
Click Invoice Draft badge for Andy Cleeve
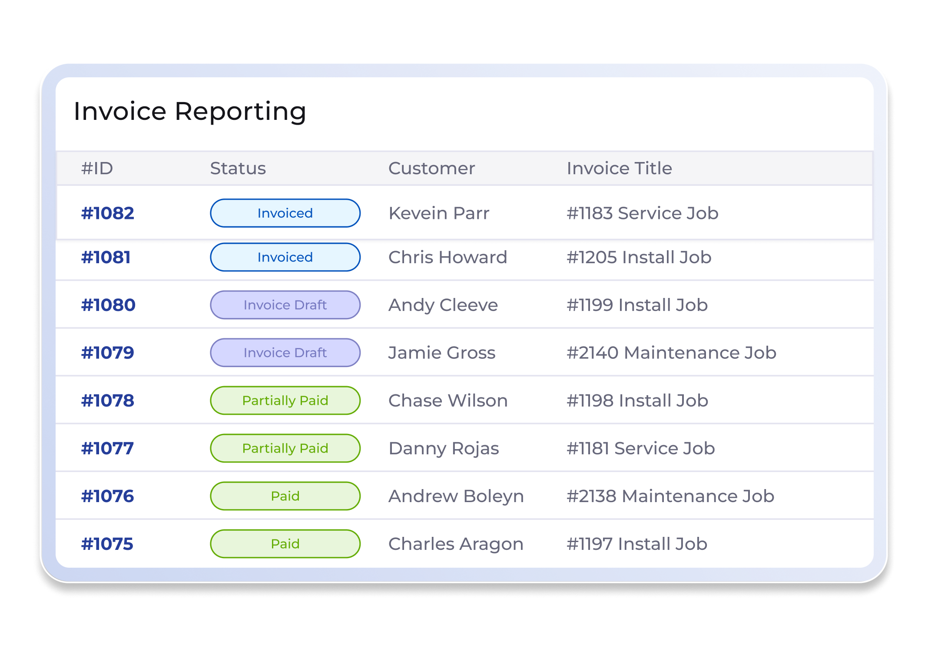285,305
